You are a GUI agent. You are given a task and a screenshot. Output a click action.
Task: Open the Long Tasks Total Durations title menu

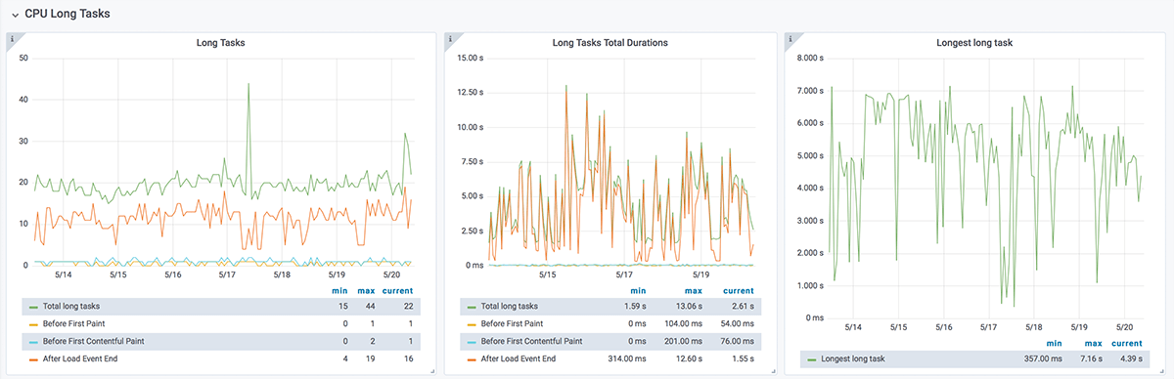[610, 43]
